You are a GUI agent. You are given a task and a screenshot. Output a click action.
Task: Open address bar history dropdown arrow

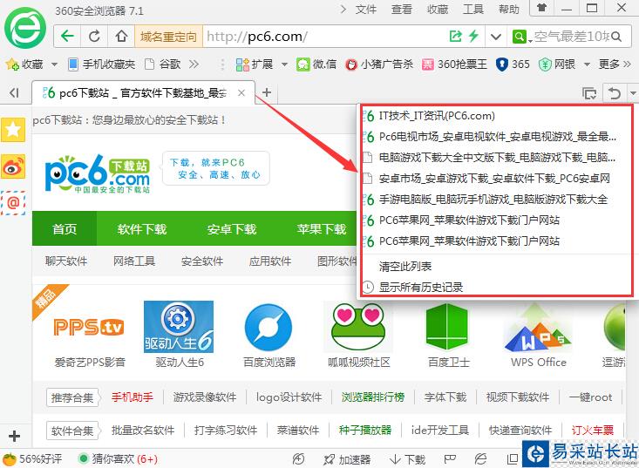tap(495, 37)
